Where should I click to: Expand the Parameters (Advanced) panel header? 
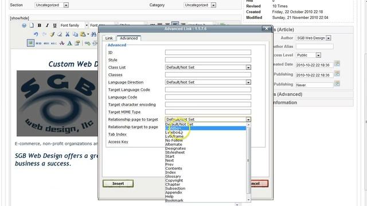[x=313, y=94]
